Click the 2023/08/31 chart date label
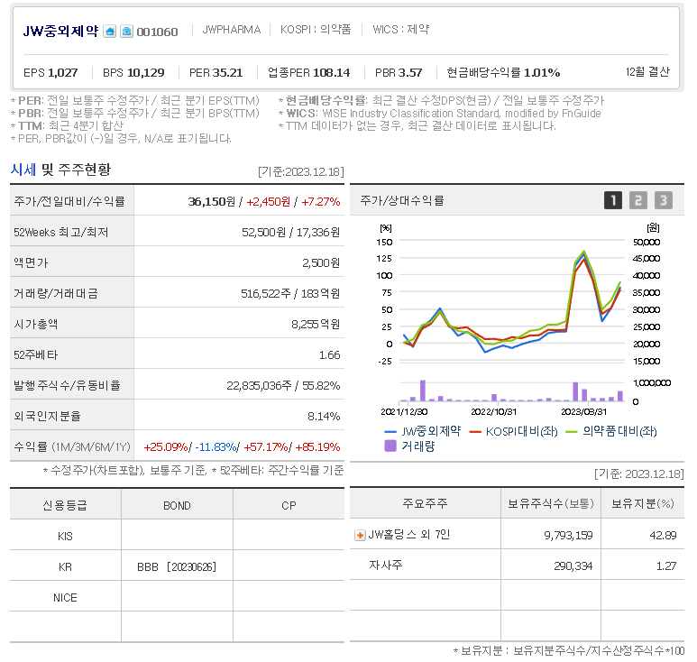Viewport: 697px width, 662px height. pyautogui.click(x=583, y=412)
